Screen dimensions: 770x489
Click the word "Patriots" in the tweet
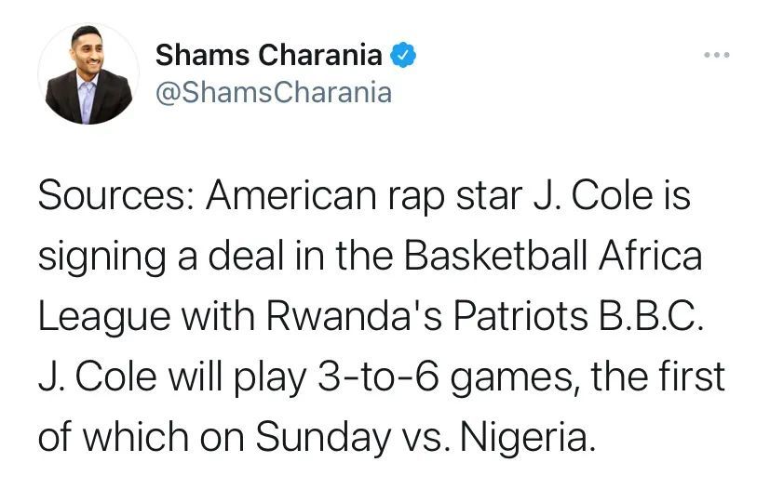click(x=520, y=316)
